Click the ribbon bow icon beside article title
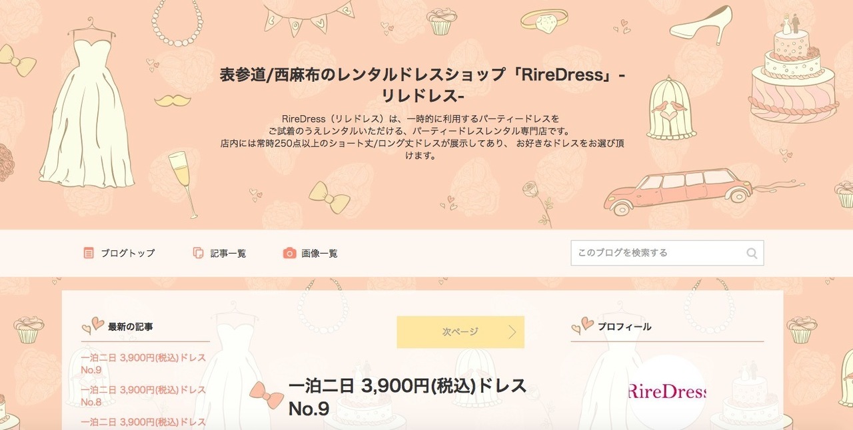The image size is (853, 430). (x=266, y=395)
